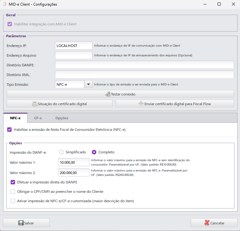240x231 pixels.
Task: Click the Cancelar button
Action: [214, 223]
